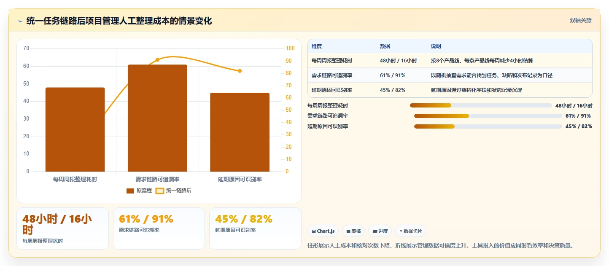Screen dimensions: 609x266
Task: Click the footer note starting with 柱形展示人工成本
Action: point(441,245)
